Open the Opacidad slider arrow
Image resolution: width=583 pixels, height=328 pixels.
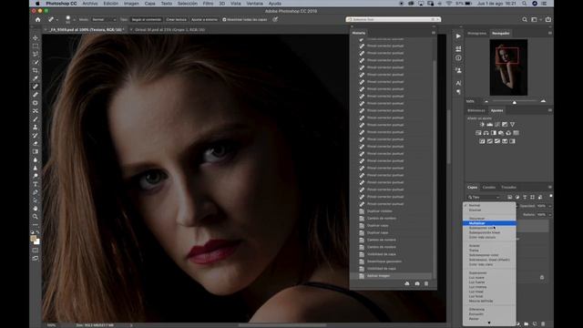[550, 206]
